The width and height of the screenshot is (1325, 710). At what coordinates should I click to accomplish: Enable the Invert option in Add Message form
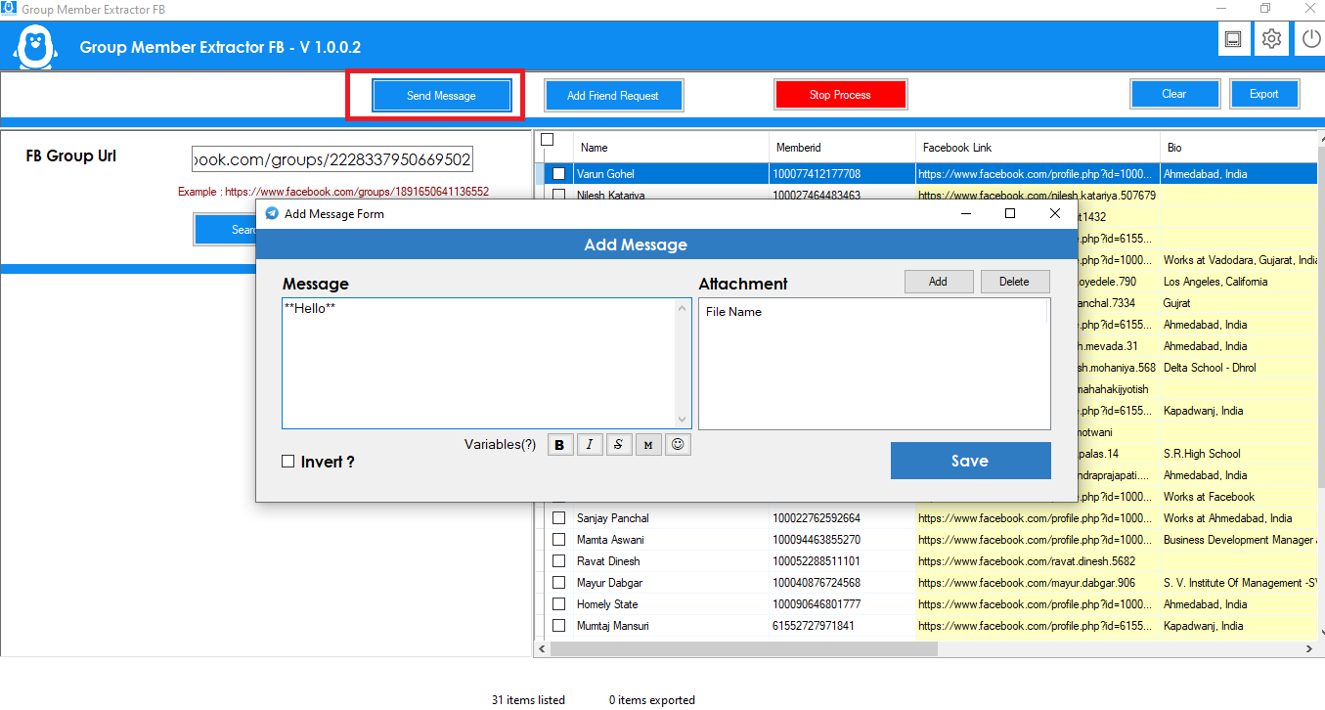point(287,462)
